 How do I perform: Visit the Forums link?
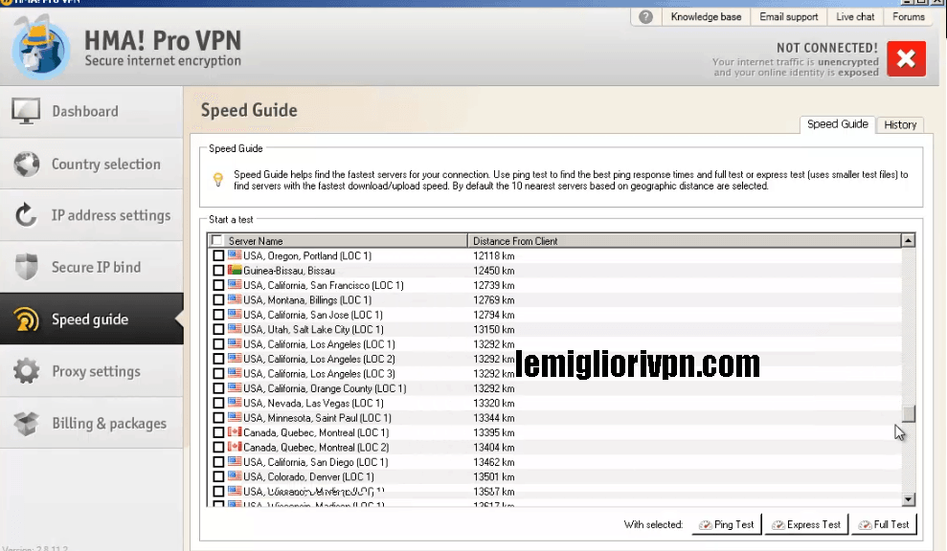pyautogui.click(x=909, y=17)
